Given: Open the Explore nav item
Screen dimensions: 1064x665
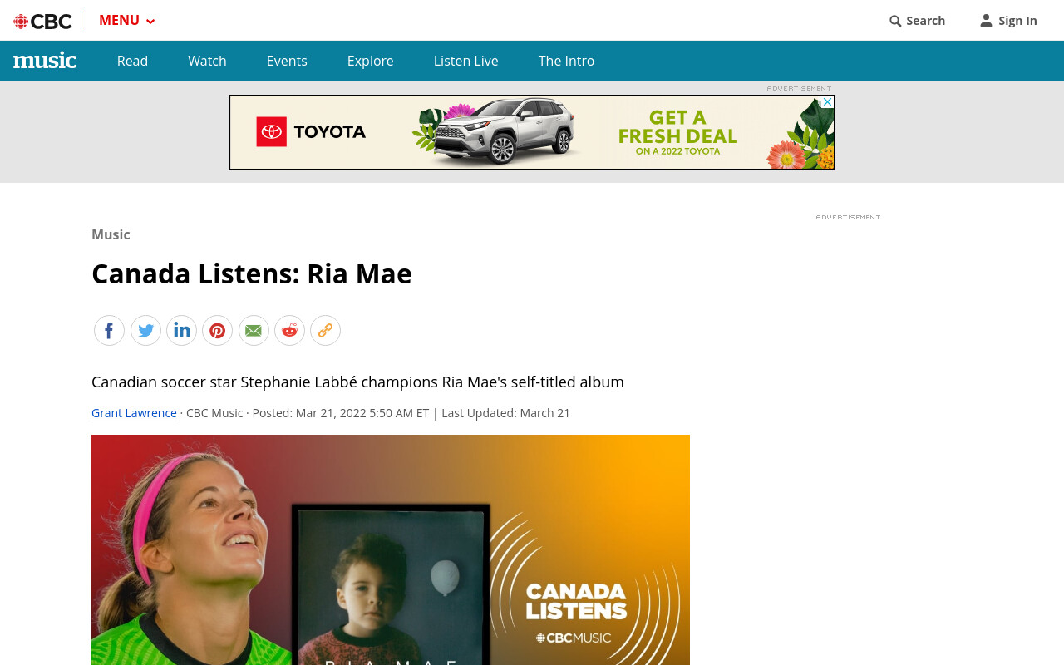Looking at the screenshot, I should click(x=370, y=61).
